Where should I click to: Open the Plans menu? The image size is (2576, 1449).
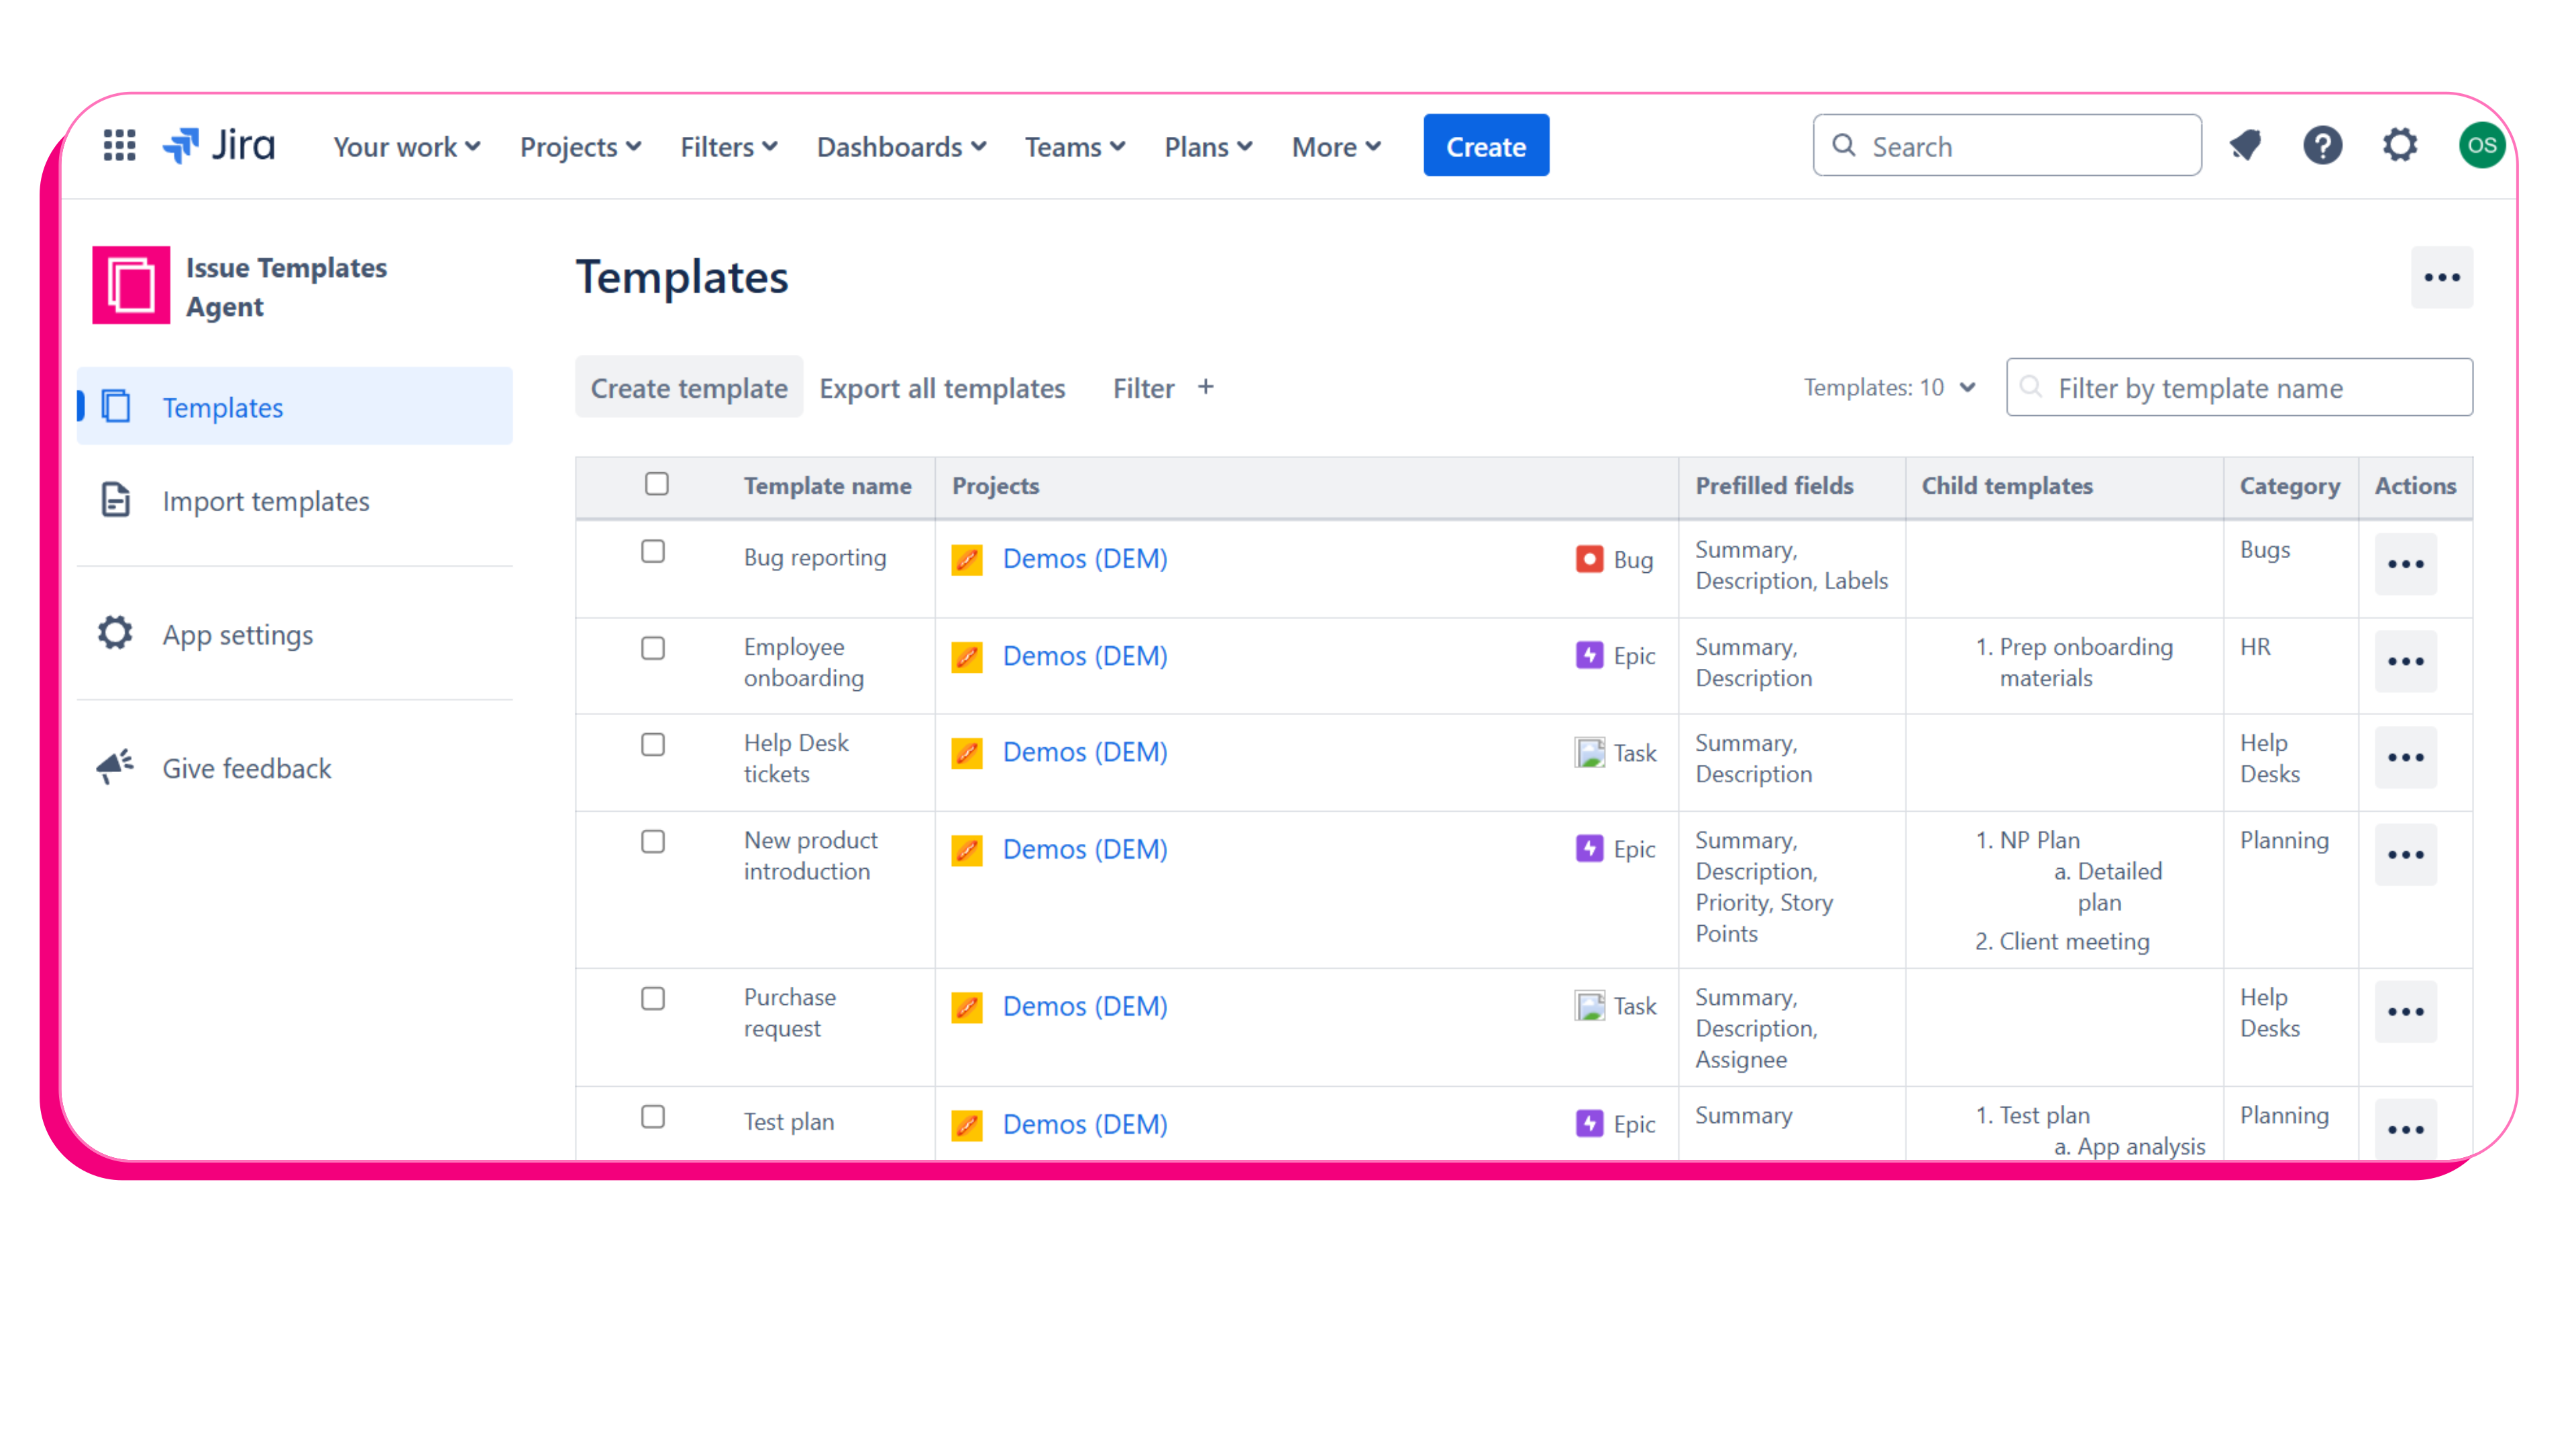pyautogui.click(x=1207, y=146)
